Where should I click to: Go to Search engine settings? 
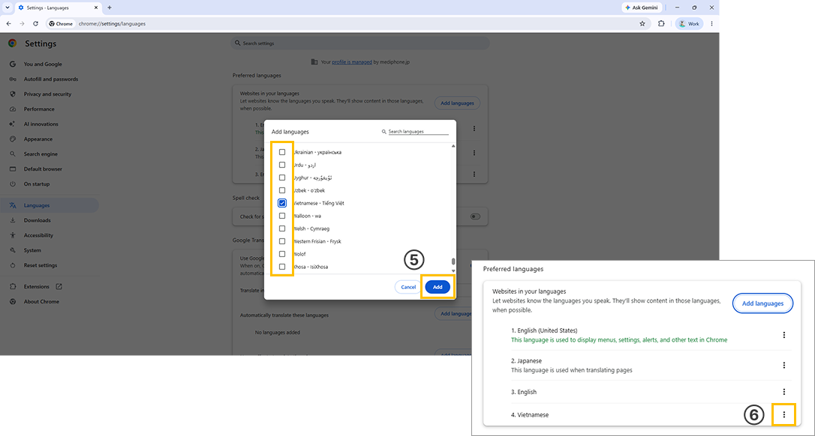click(x=41, y=154)
